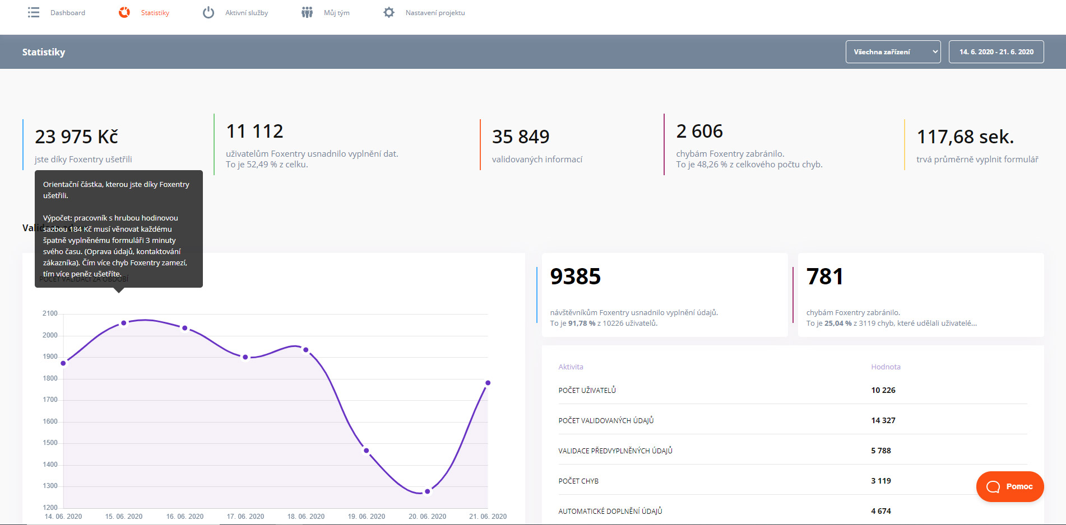The height and width of the screenshot is (525, 1066).
Task: Click chart data point for 16. 06. 2020
Action: 185,328
